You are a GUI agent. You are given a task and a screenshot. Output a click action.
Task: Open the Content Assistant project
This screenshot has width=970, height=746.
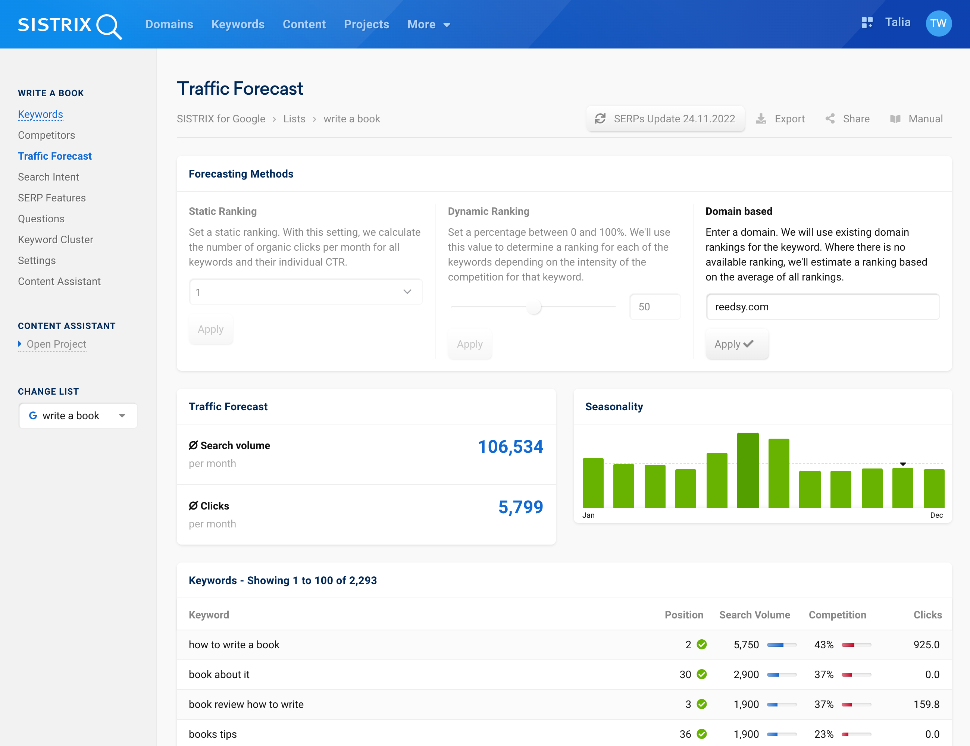click(56, 343)
